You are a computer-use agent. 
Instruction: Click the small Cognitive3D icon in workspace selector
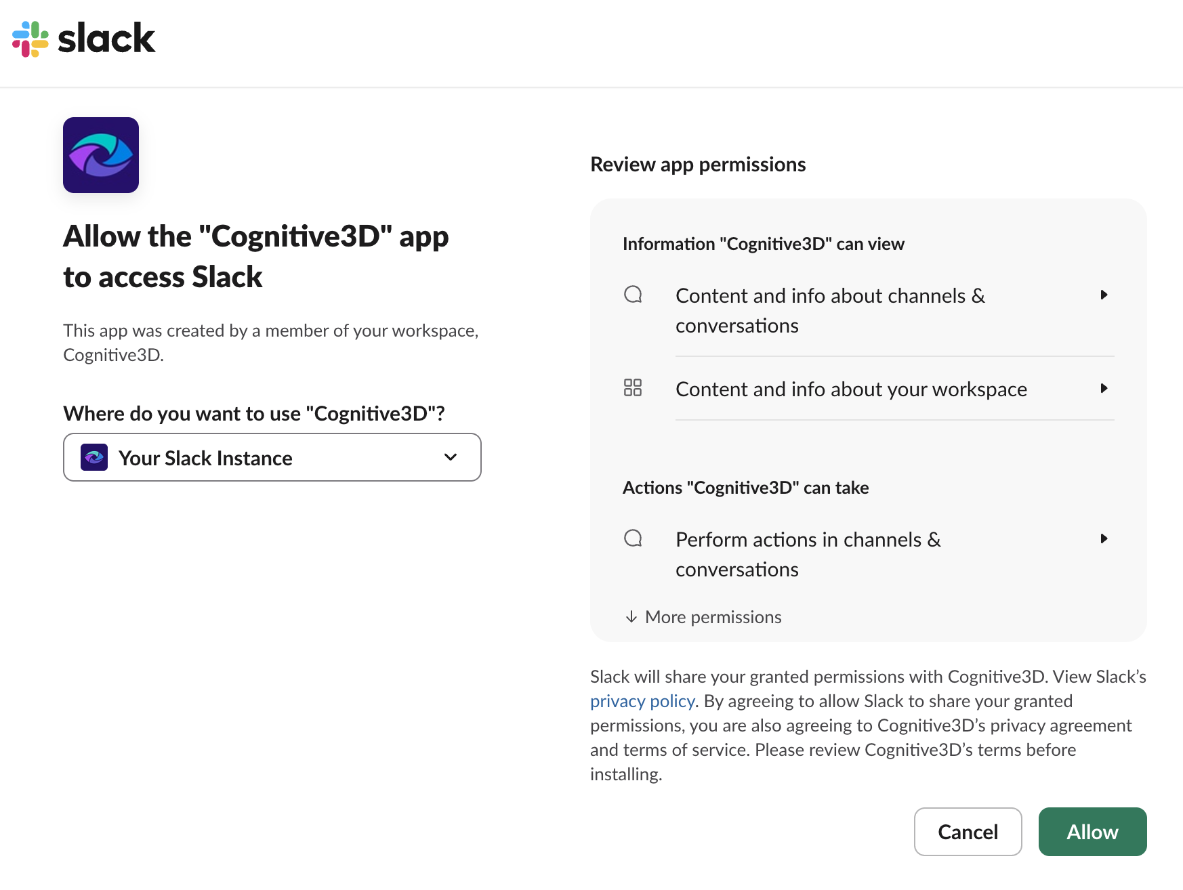pyautogui.click(x=94, y=457)
